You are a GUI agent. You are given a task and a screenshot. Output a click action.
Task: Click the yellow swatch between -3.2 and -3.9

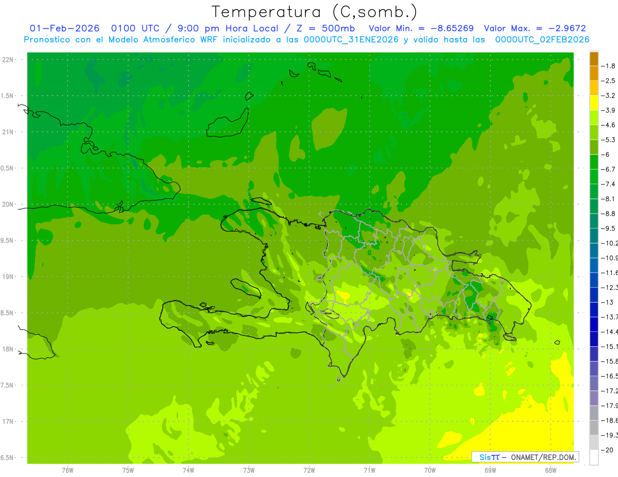(x=594, y=103)
